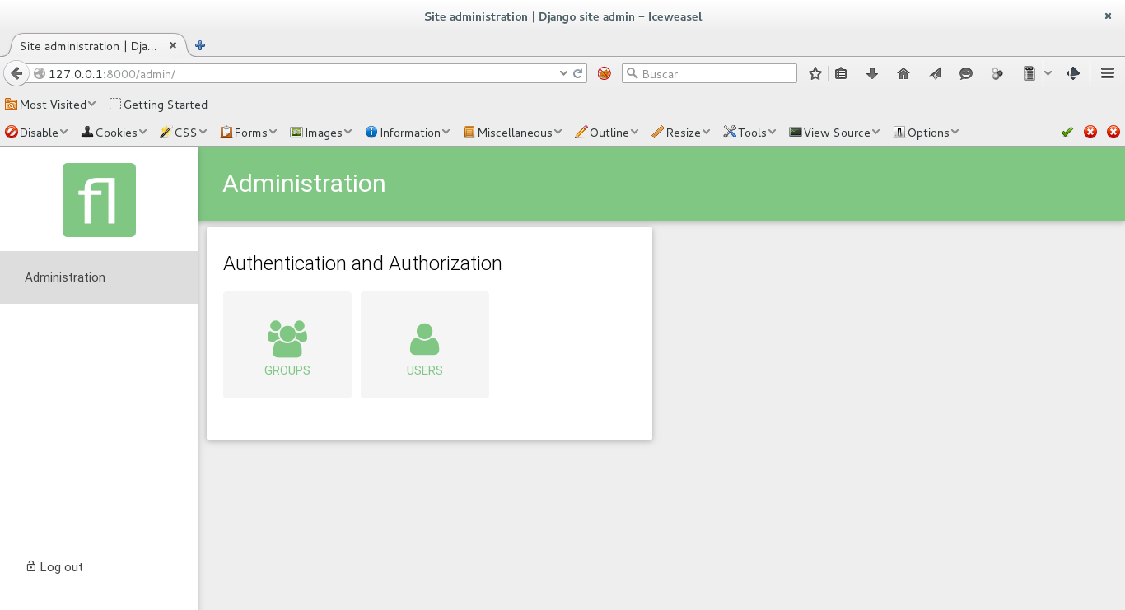Click the green checkmark validation icon
This screenshot has height=610, width=1125.
pos(1067,132)
